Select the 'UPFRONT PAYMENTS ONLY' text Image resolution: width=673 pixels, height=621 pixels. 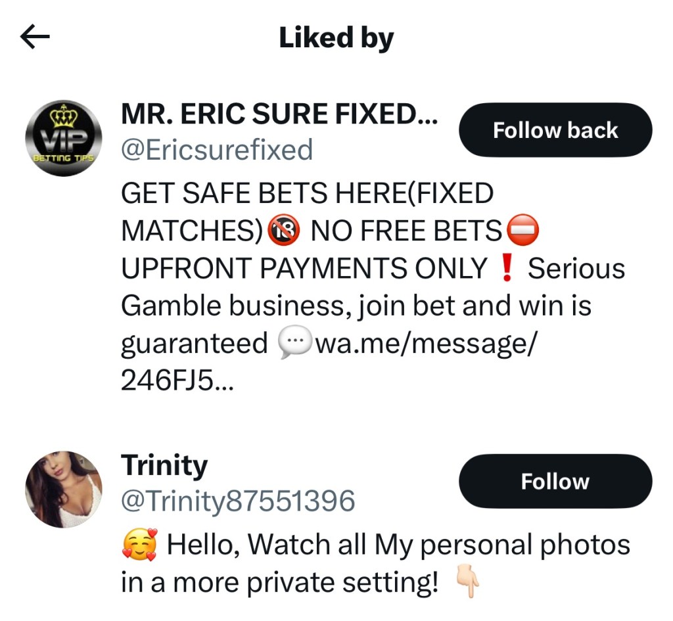tap(304, 269)
